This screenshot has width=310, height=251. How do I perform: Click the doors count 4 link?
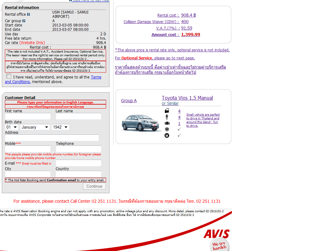pyautogui.click(x=179, y=111)
